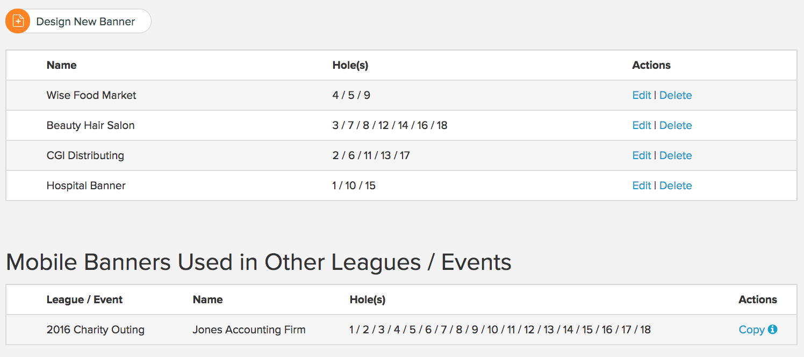Edit the Beauty Hair Salon banner
Image resolution: width=804 pixels, height=357 pixels.
pos(642,125)
